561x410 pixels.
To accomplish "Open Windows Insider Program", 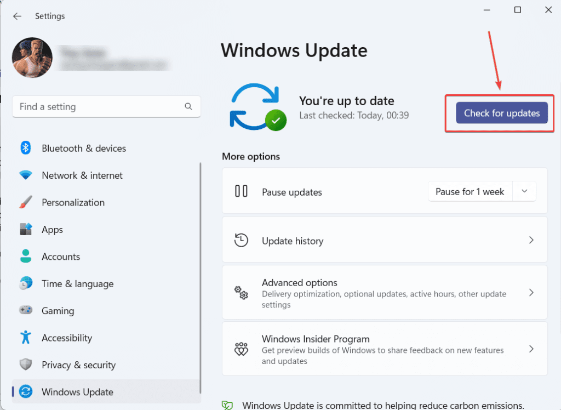I will tap(385, 349).
